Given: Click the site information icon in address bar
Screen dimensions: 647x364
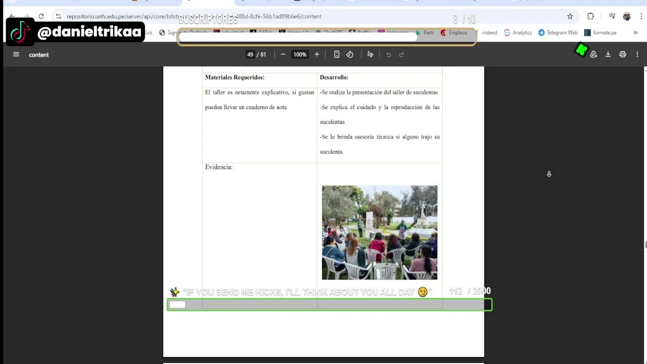Looking at the screenshot, I should click(59, 16).
